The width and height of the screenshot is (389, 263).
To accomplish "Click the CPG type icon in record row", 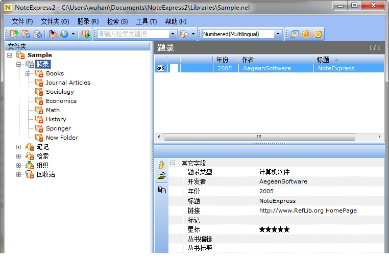I will (x=160, y=68).
